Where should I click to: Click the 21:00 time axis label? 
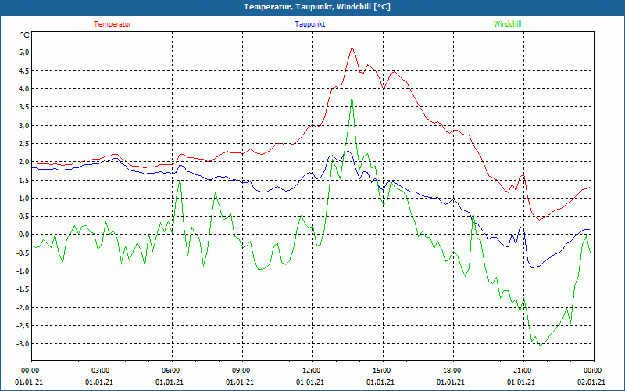coord(523,371)
